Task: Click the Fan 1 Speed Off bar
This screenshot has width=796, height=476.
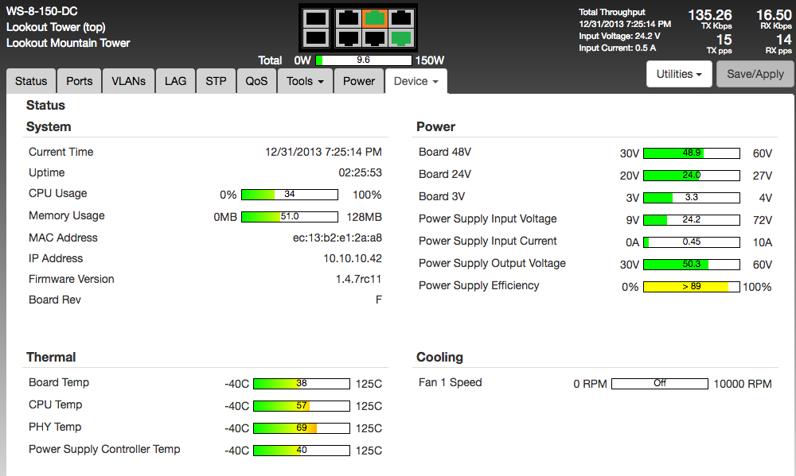Action: pyautogui.click(x=659, y=384)
